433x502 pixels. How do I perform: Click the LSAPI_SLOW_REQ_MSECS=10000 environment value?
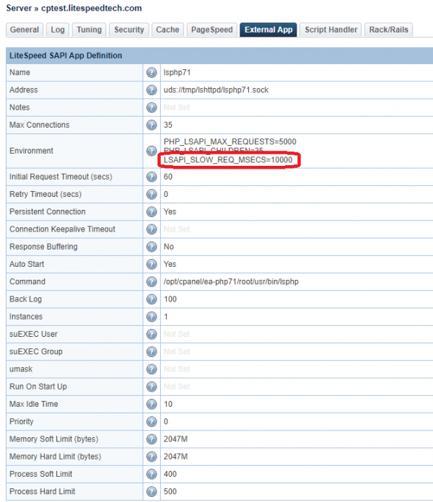click(229, 159)
